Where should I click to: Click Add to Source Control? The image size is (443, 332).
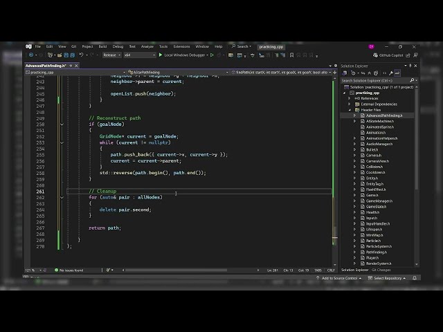(x=339, y=278)
